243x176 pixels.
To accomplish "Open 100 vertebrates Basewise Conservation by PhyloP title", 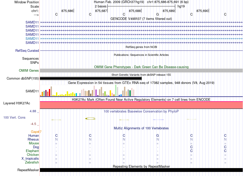I will (x=141, y=111).
